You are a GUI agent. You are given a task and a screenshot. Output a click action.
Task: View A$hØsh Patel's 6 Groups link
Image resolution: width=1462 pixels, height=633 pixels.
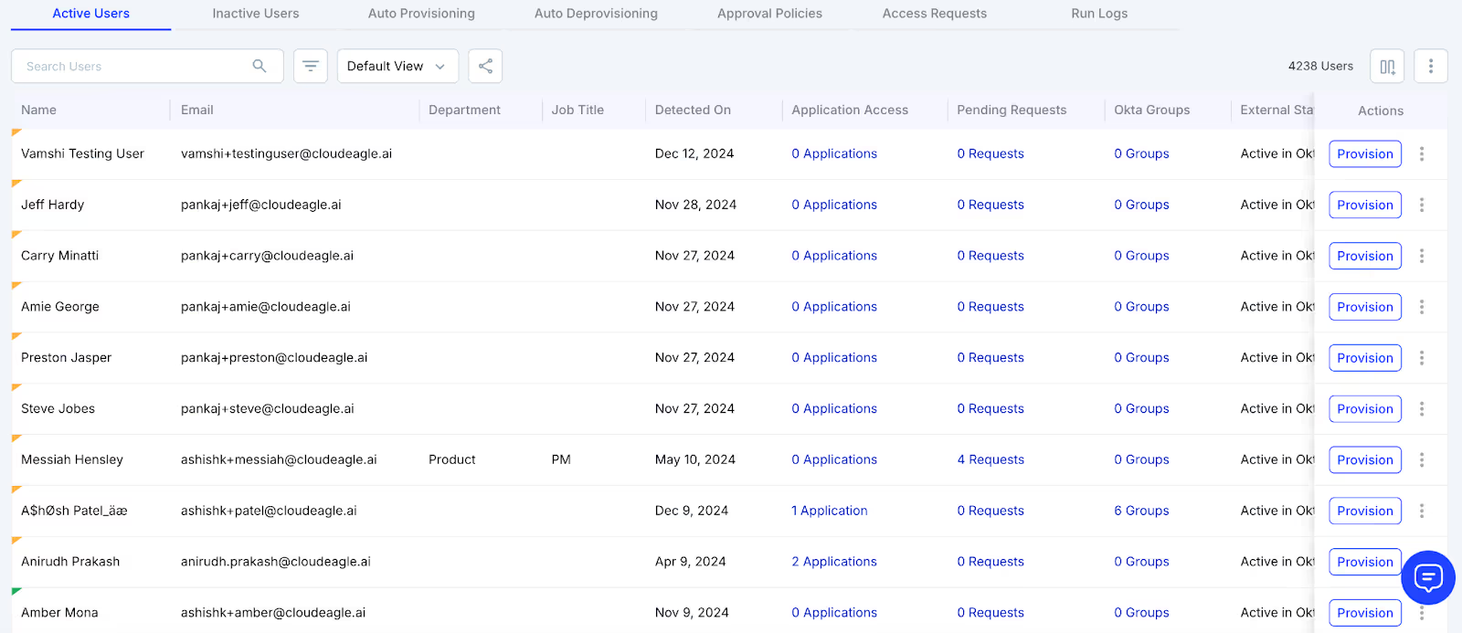pos(1141,511)
